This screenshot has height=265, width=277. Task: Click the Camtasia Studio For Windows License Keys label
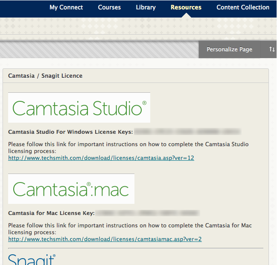click(70, 132)
